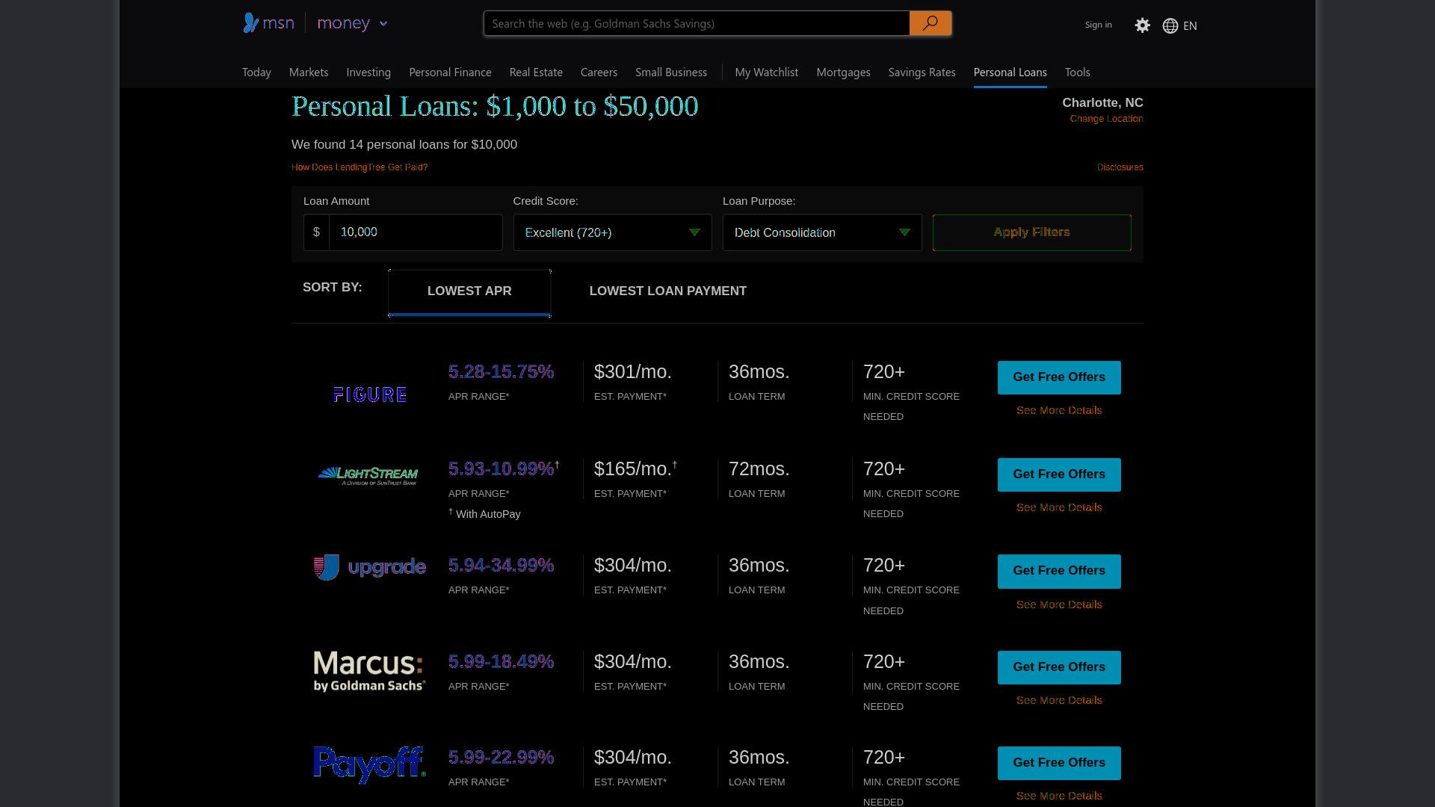Image resolution: width=1435 pixels, height=807 pixels.
Task: Get Free Offers from LightStream
Action: click(x=1059, y=474)
